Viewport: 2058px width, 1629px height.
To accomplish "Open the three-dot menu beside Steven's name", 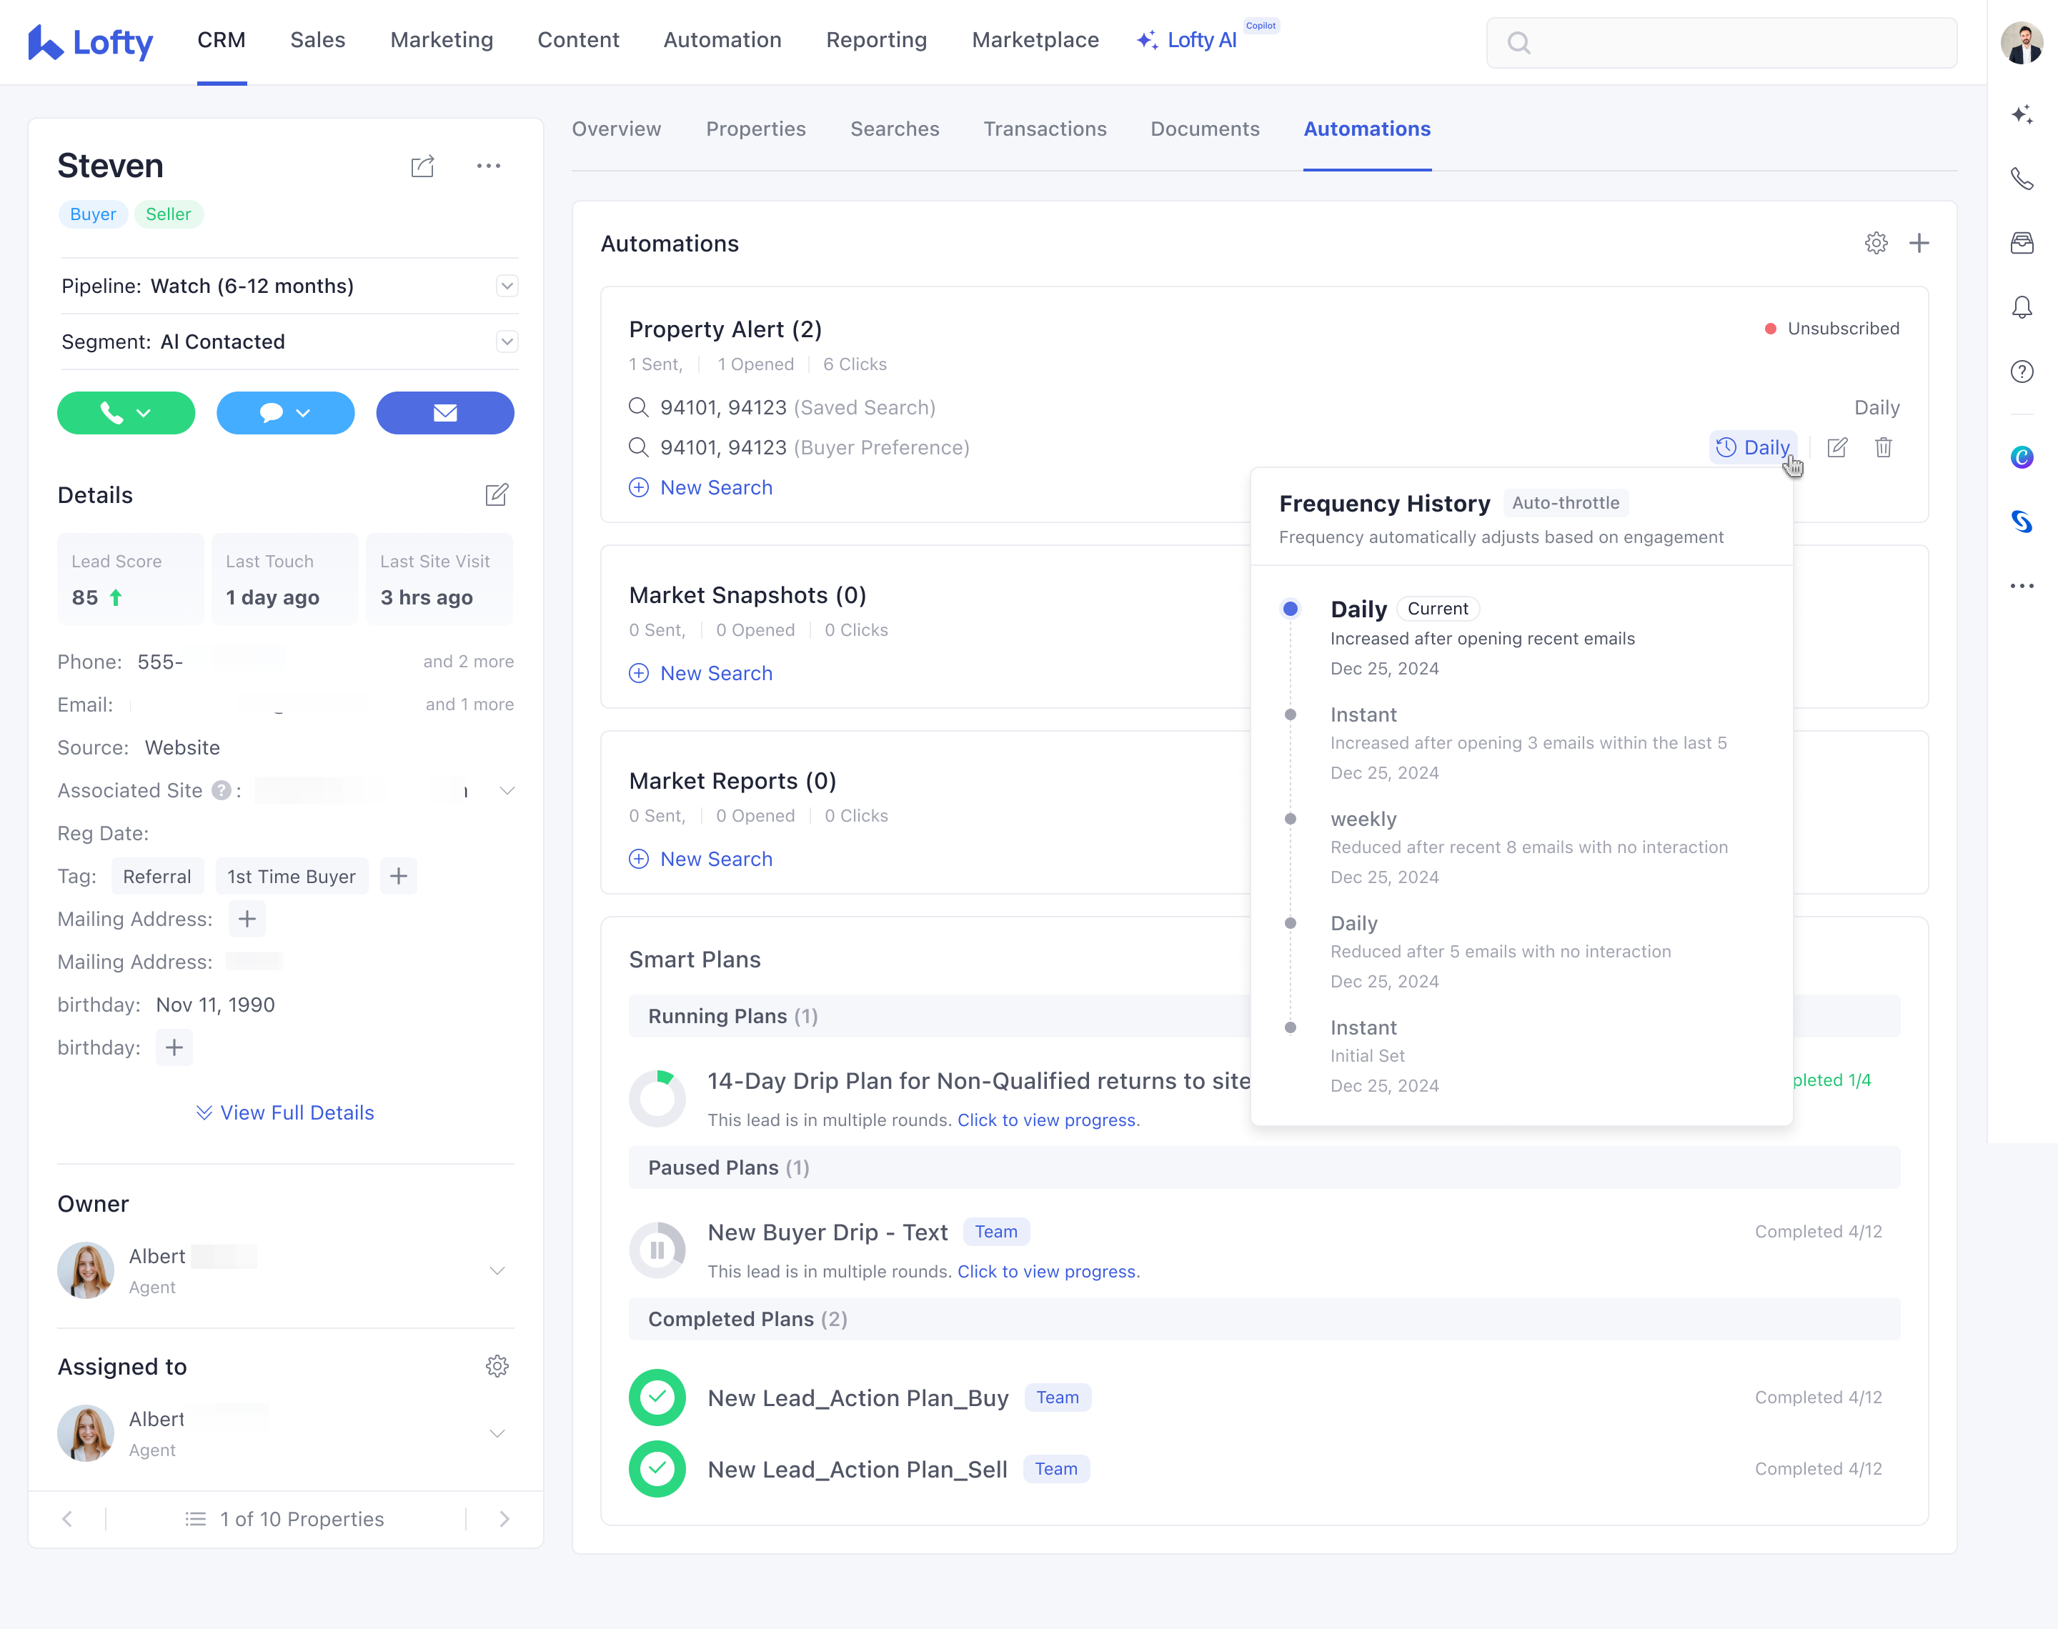I will coord(488,166).
